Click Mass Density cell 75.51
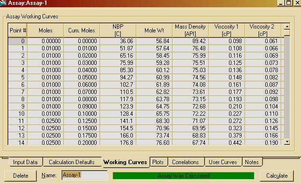This screenshot has width=301, height=184. [x=190, y=63]
